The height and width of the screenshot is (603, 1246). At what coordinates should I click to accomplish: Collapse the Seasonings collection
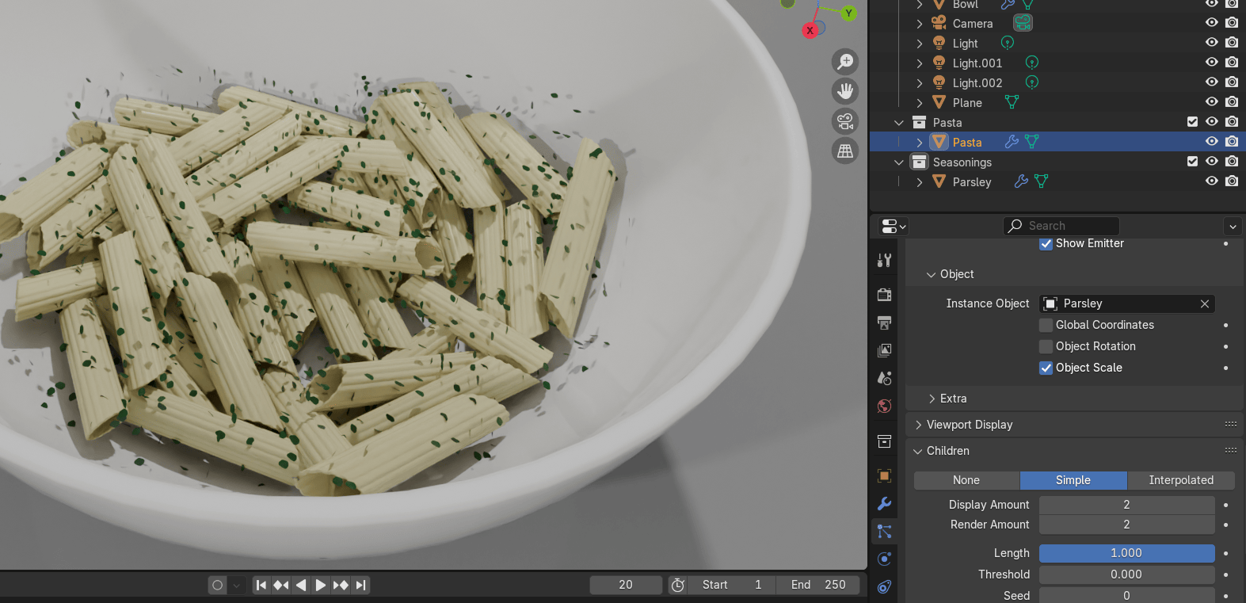(x=898, y=162)
